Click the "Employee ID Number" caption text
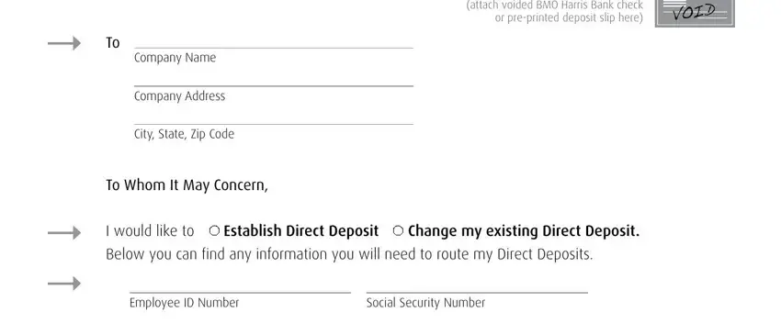This screenshot has width=781, height=335. click(185, 303)
